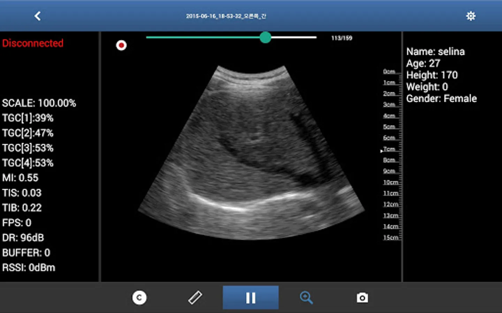This screenshot has width=502, height=313.
Task: Tap the circular C button in bottom toolbar
Action: coord(139,298)
